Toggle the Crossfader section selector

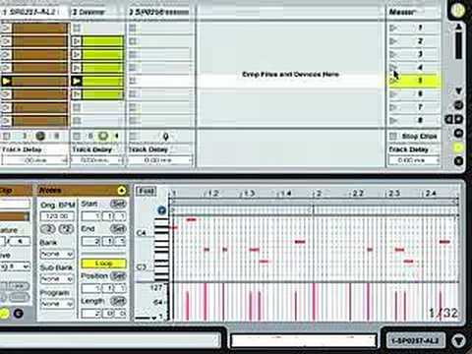tap(458, 161)
